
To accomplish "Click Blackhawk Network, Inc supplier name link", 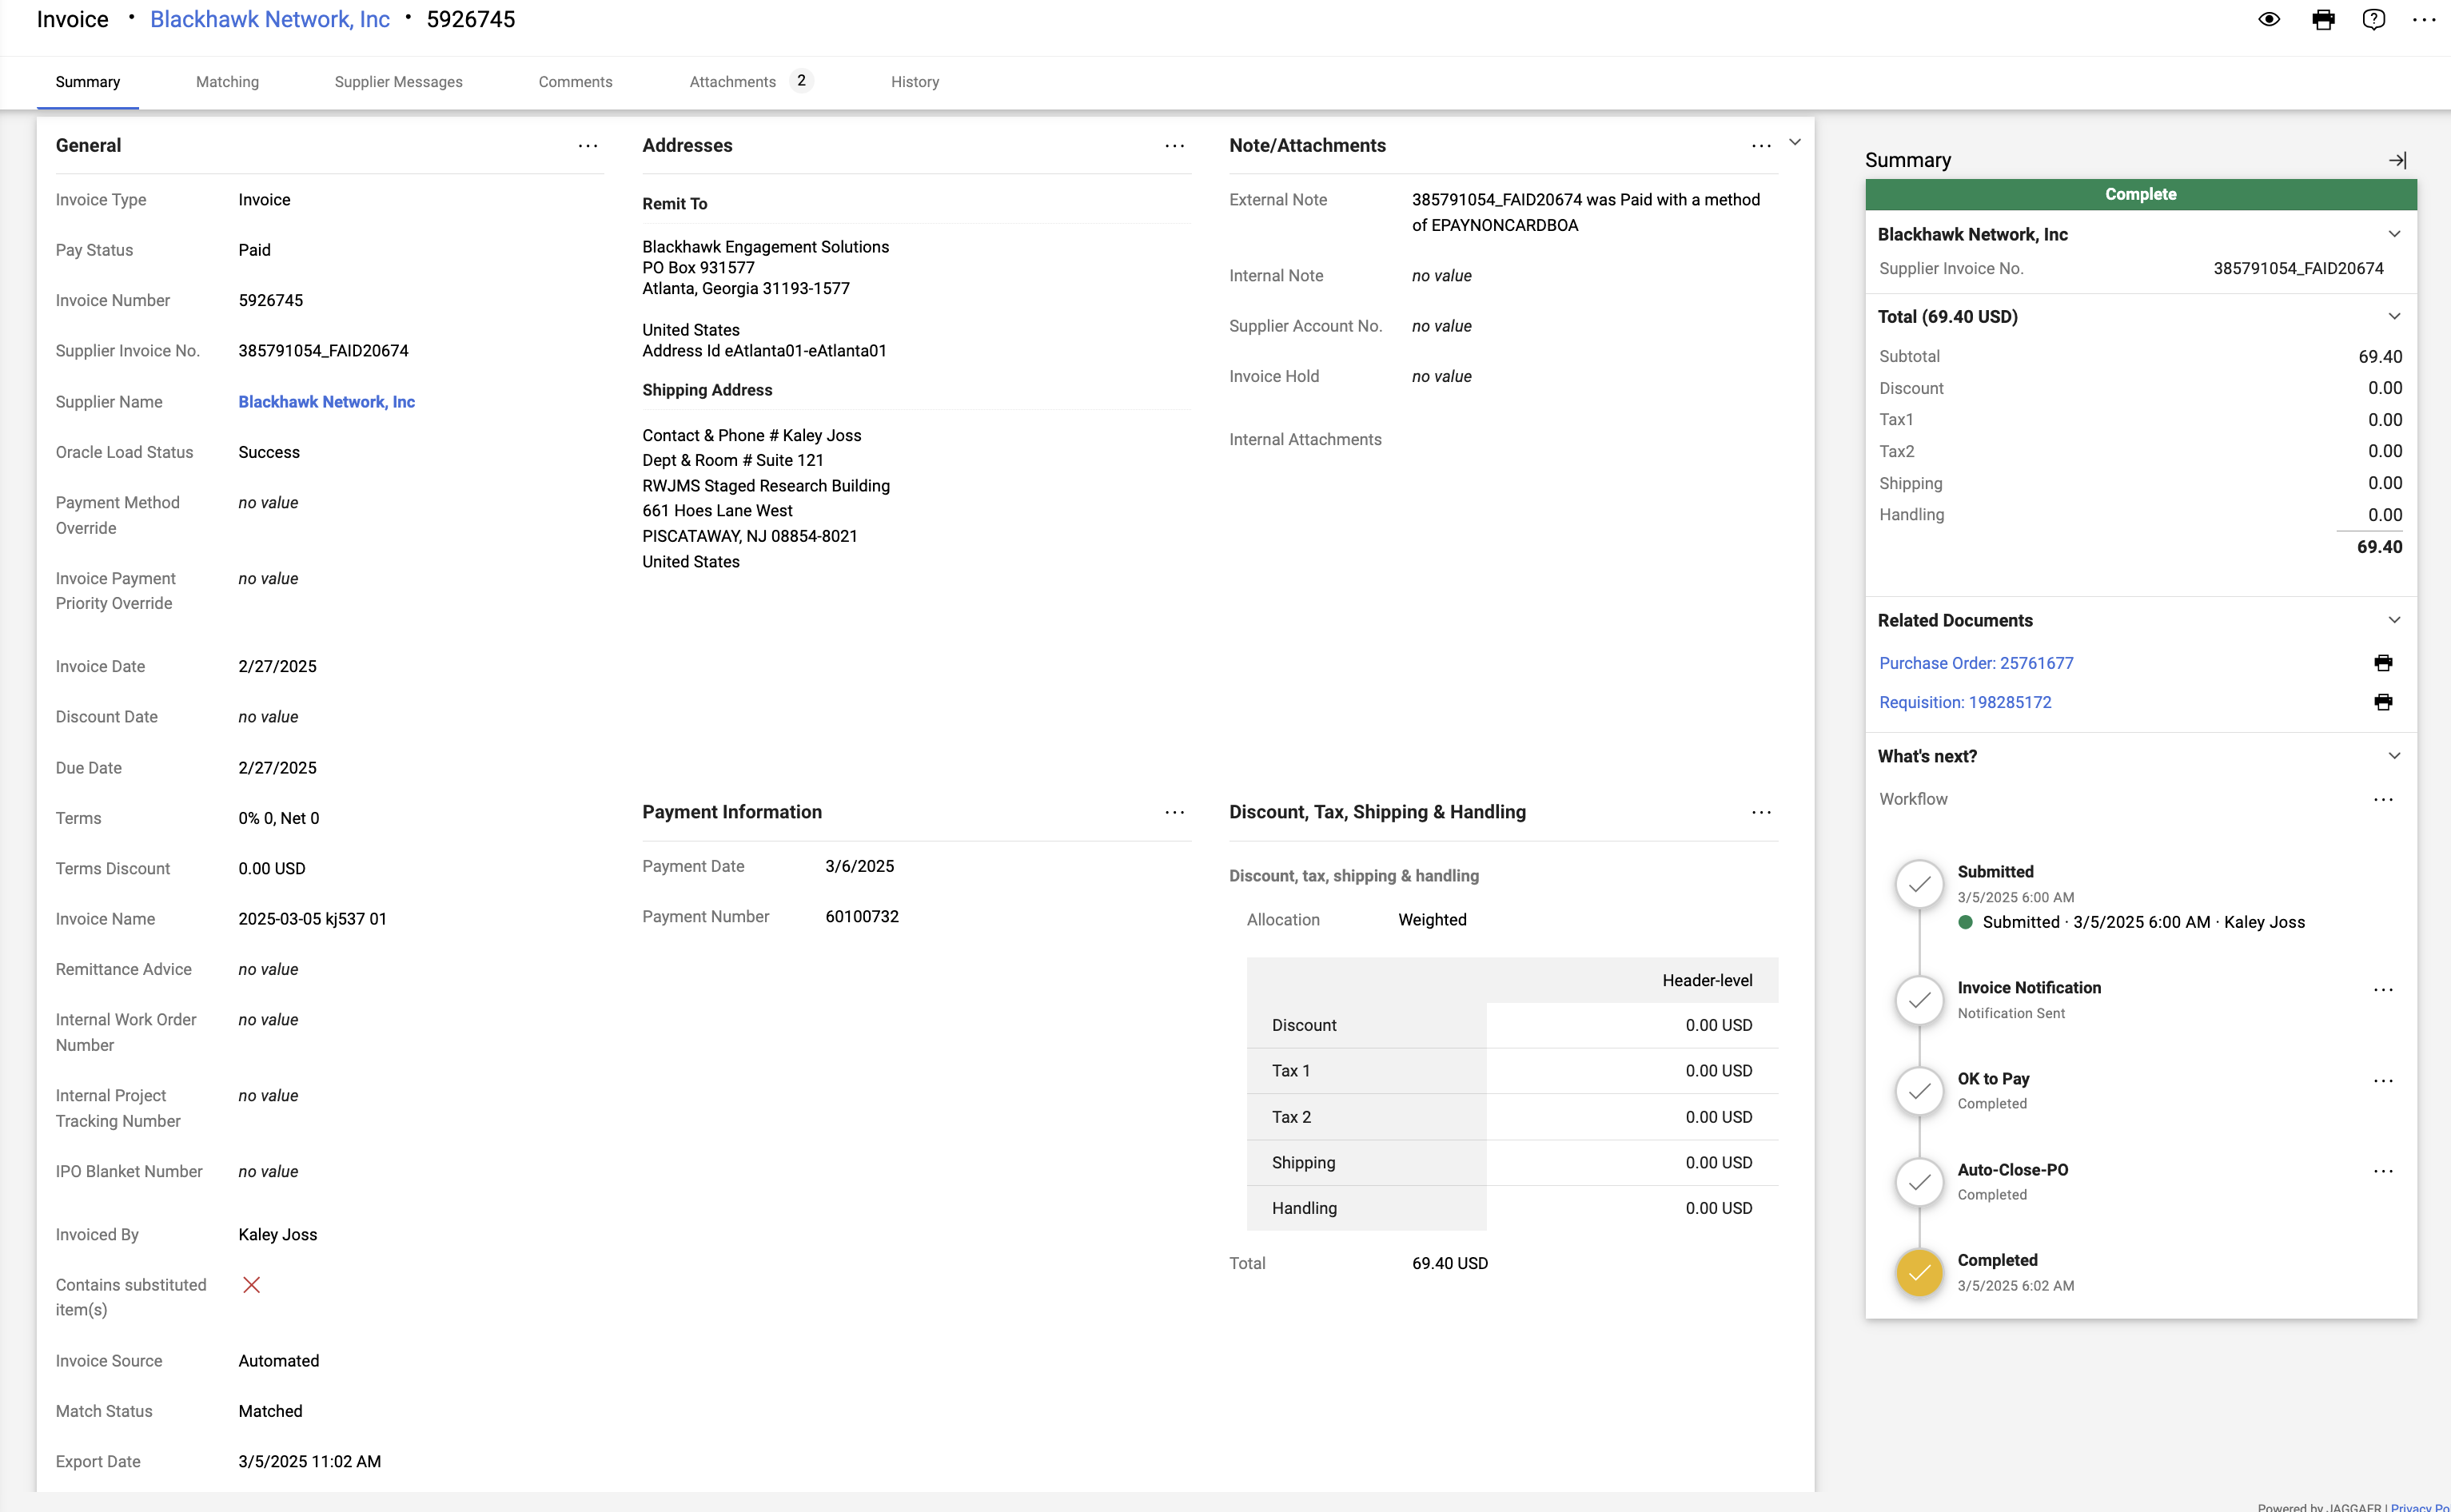I will pos(326,402).
